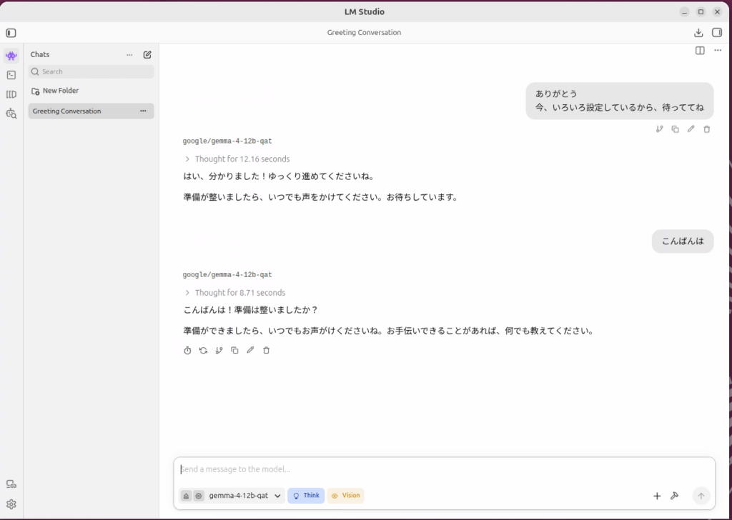The height and width of the screenshot is (520, 732).
Task: Attach a file with plus icon
Action: 657,496
